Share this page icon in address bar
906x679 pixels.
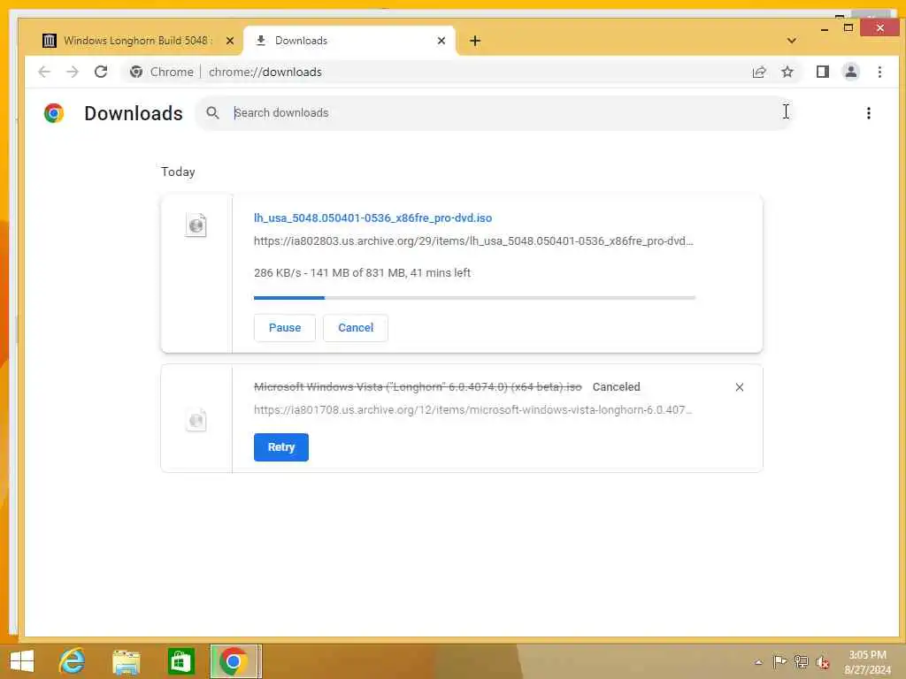759,72
